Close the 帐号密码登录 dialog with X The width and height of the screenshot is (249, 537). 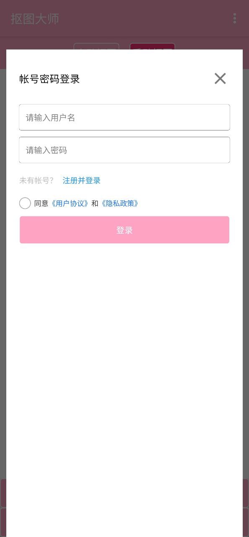click(x=220, y=78)
